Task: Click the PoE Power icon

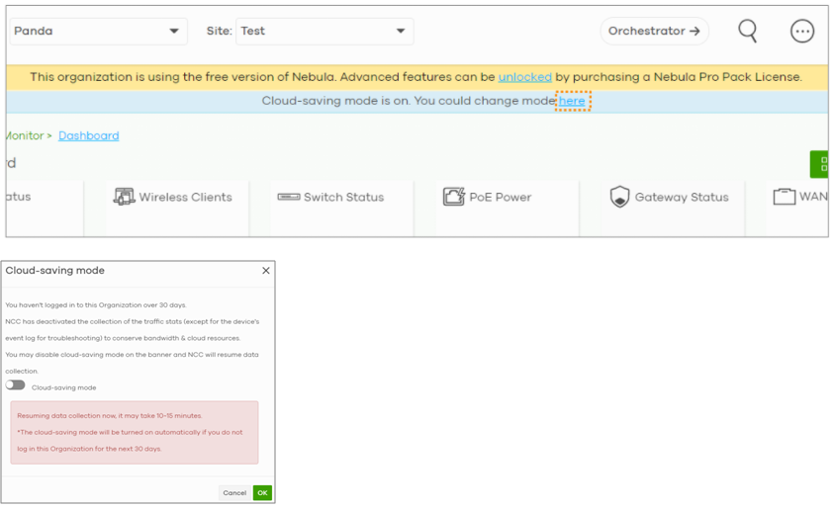Action: 453,197
